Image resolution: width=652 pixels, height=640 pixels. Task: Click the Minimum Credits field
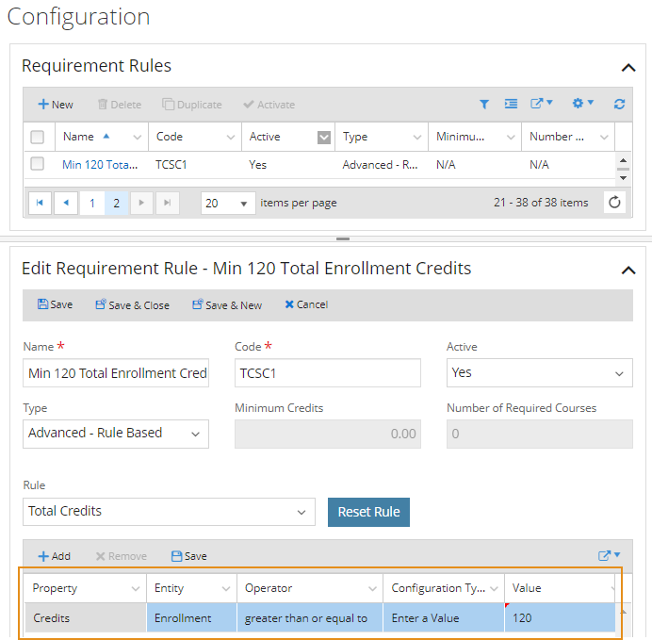pyautogui.click(x=328, y=434)
